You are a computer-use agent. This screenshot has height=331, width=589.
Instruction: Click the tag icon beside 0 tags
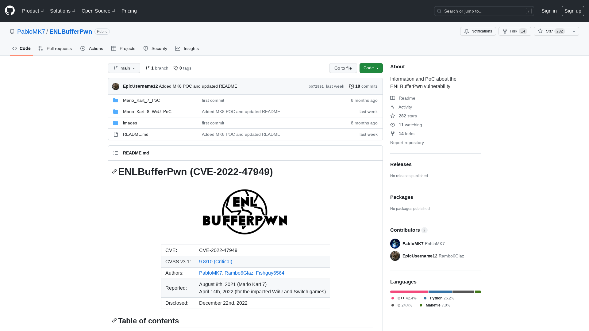176,68
